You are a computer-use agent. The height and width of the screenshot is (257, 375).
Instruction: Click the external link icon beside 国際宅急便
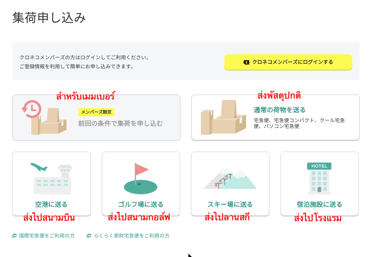pos(14,236)
